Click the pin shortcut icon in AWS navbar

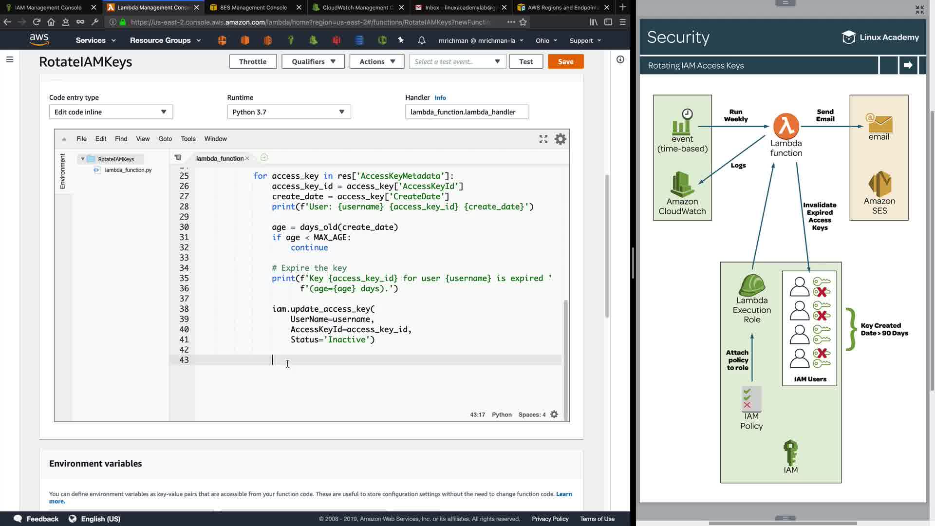point(401,40)
